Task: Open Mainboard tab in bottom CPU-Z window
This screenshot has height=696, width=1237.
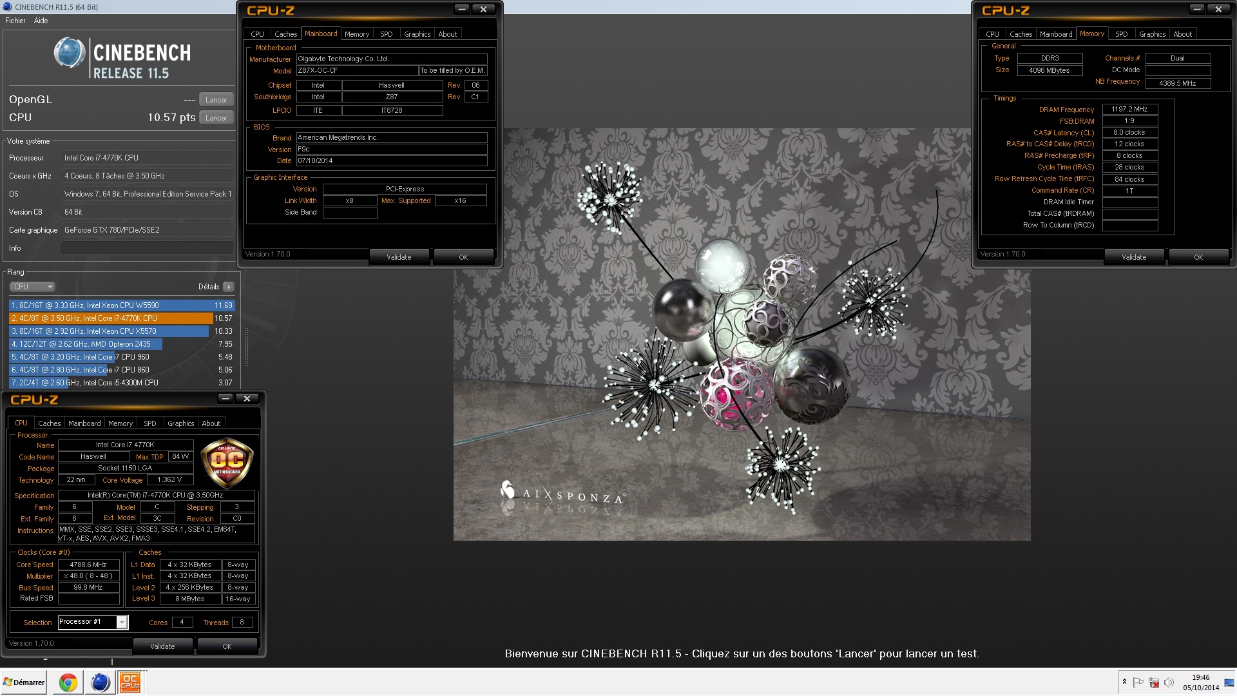Action: point(84,423)
